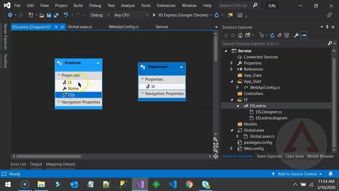Screen dimensions: 339x191
Task: Open the Mapping Details panel tab
Action: [60, 164]
